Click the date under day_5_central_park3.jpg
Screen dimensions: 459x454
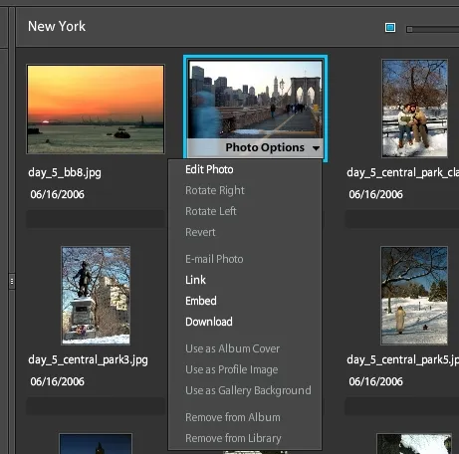pos(57,381)
